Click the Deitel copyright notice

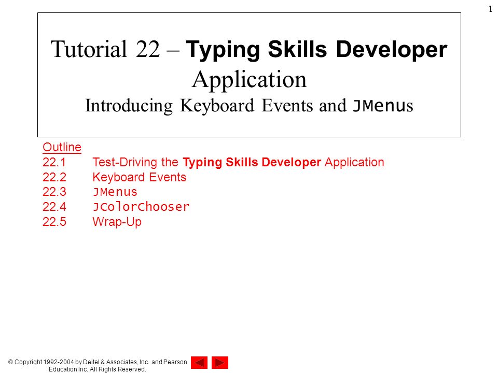click(x=98, y=365)
